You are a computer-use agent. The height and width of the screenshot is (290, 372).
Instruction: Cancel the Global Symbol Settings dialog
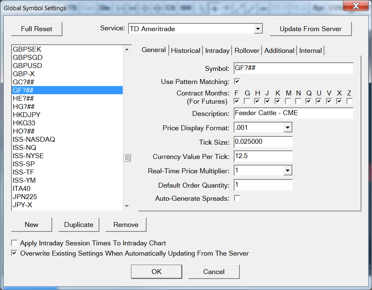pos(214,272)
